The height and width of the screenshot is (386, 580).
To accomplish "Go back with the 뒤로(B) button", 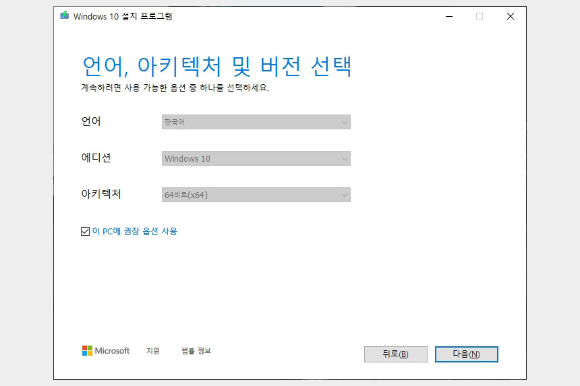I will (x=396, y=354).
